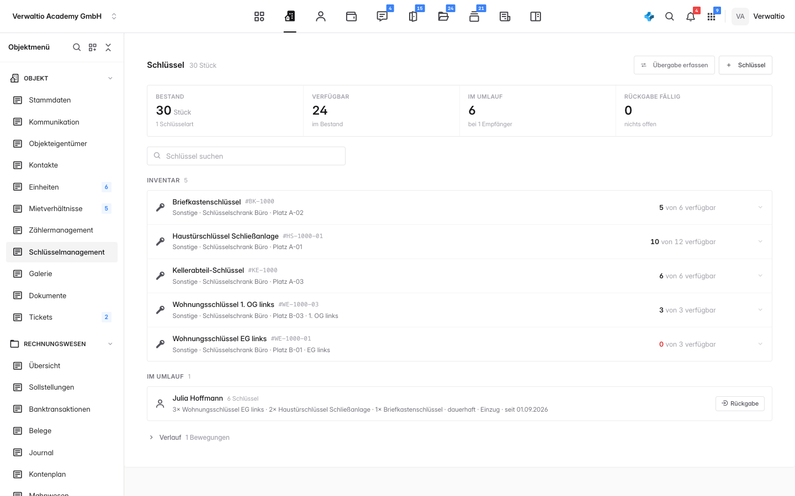Open the persons icon in top navigation
This screenshot has height=496, width=795.
(x=321, y=17)
